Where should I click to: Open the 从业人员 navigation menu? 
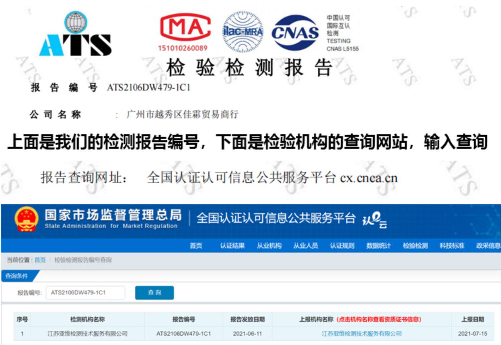coord(305,246)
